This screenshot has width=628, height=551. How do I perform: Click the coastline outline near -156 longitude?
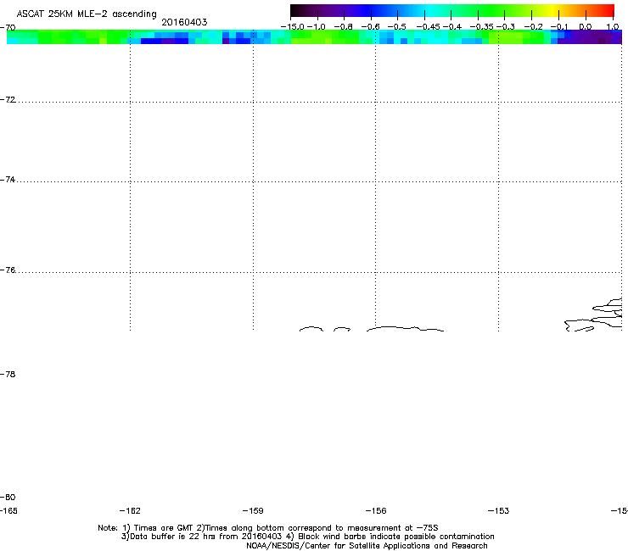point(405,329)
